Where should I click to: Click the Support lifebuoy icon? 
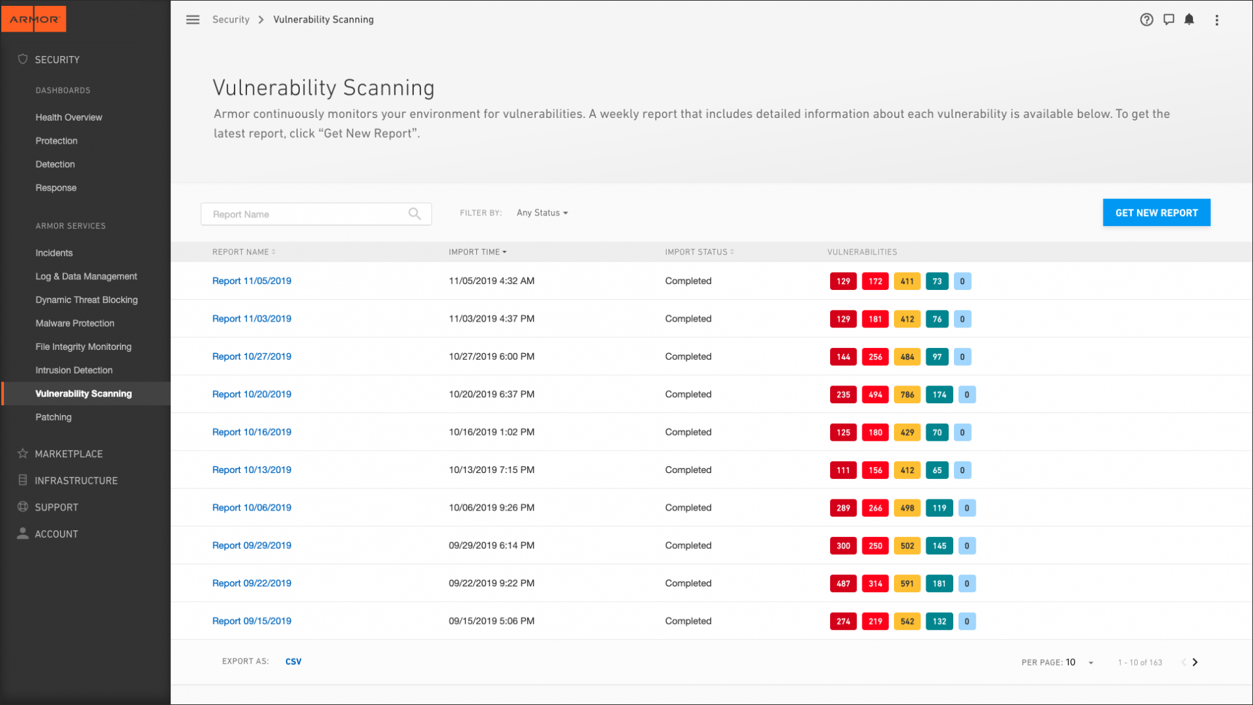(x=23, y=507)
